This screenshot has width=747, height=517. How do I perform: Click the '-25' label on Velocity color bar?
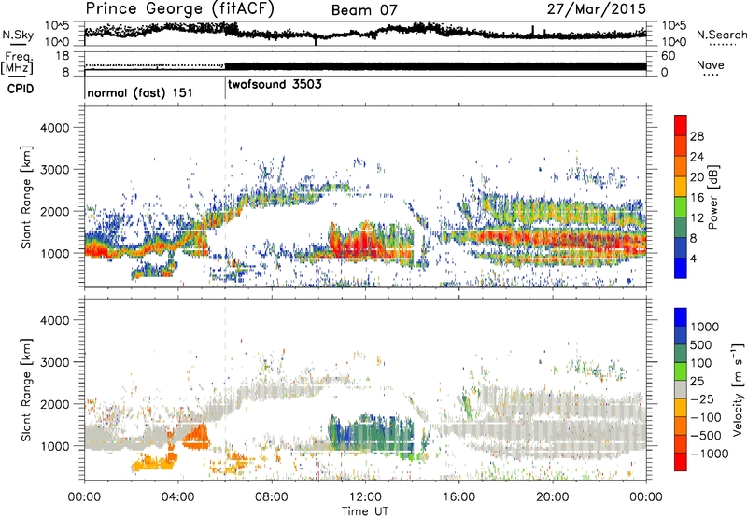pyautogui.click(x=702, y=398)
